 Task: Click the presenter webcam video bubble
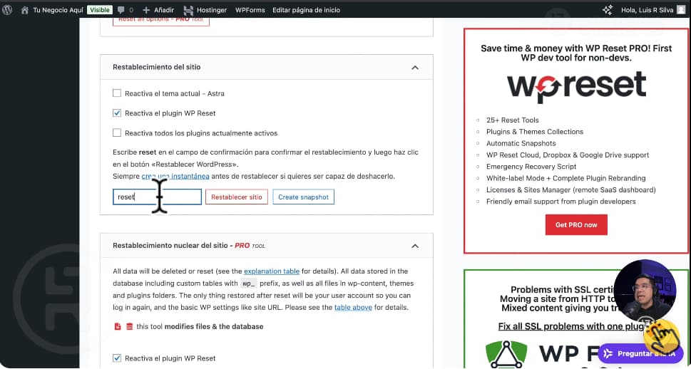click(x=645, y=291)
